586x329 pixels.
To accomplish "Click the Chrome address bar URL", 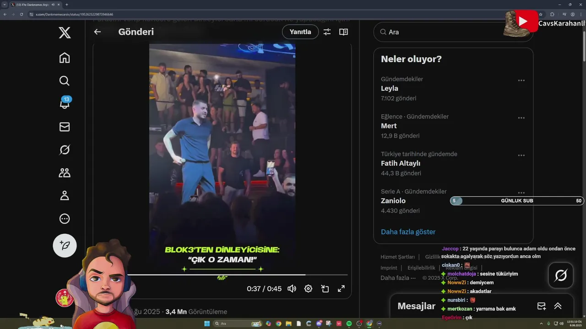I will [75, 14].
